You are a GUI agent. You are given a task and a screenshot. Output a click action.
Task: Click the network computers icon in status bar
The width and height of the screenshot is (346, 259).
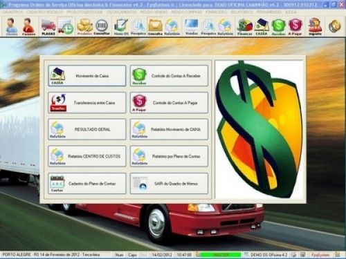pos(302,255)
